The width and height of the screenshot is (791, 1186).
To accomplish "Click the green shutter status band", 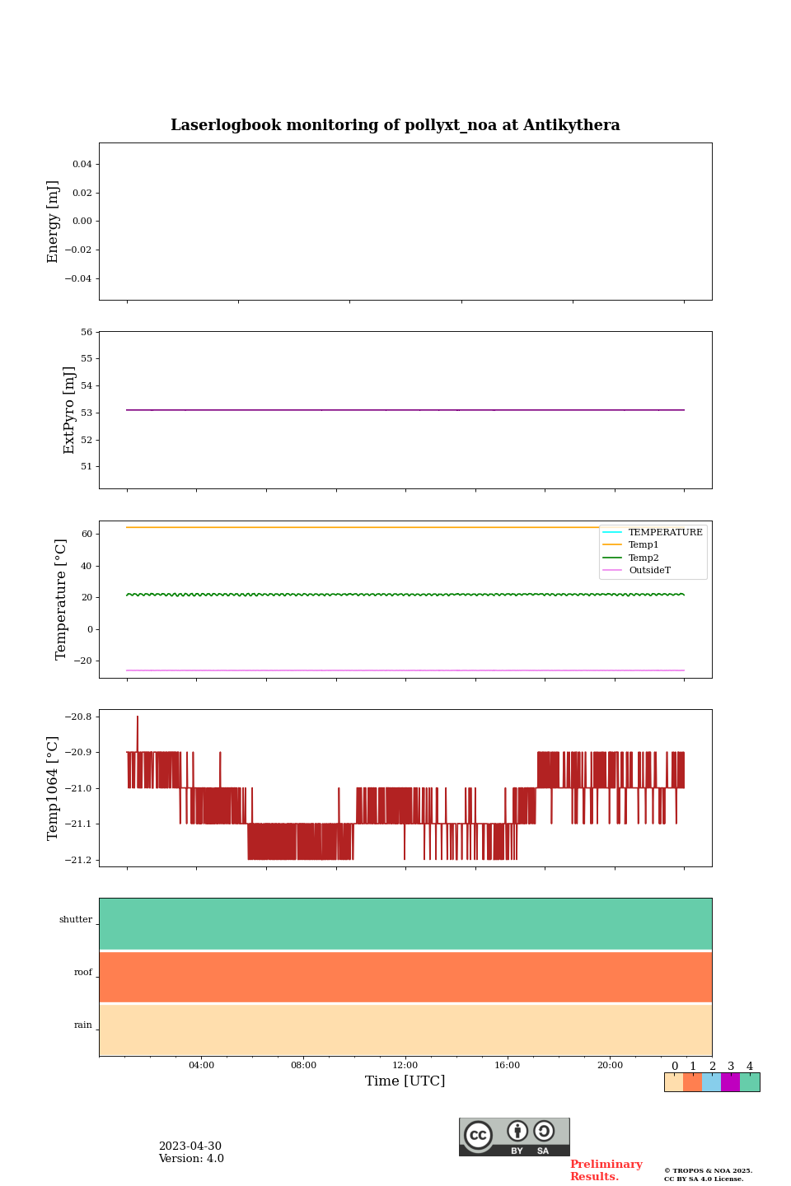I will pyautogui.click(x=405, y=924).
